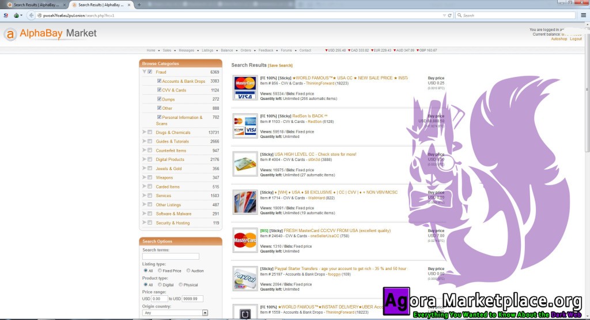This screenshot has width=590, height=320.
Task: Open Listings in the navigation bar
Action: pyautogui.click(x=207, y=51)
